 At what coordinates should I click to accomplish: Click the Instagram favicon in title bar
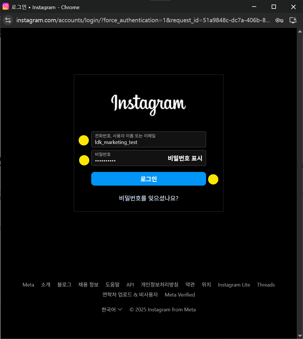click(6, 7)
